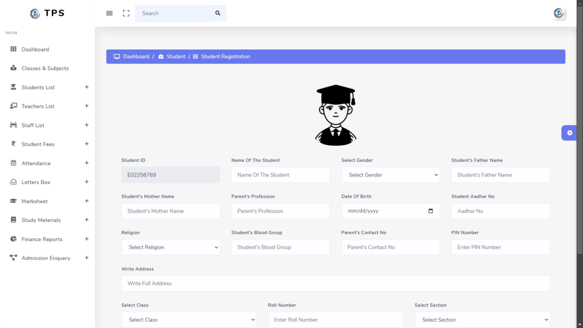The width and height of the screenshot is (583, 328).
Task: Focus the Student's Mother Name field
Action: coord(171,211)
